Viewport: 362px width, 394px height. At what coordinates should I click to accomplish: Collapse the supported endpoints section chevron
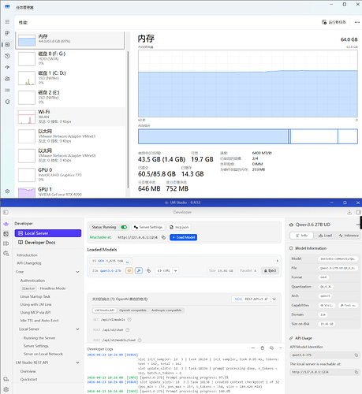[x=274, y=299]
